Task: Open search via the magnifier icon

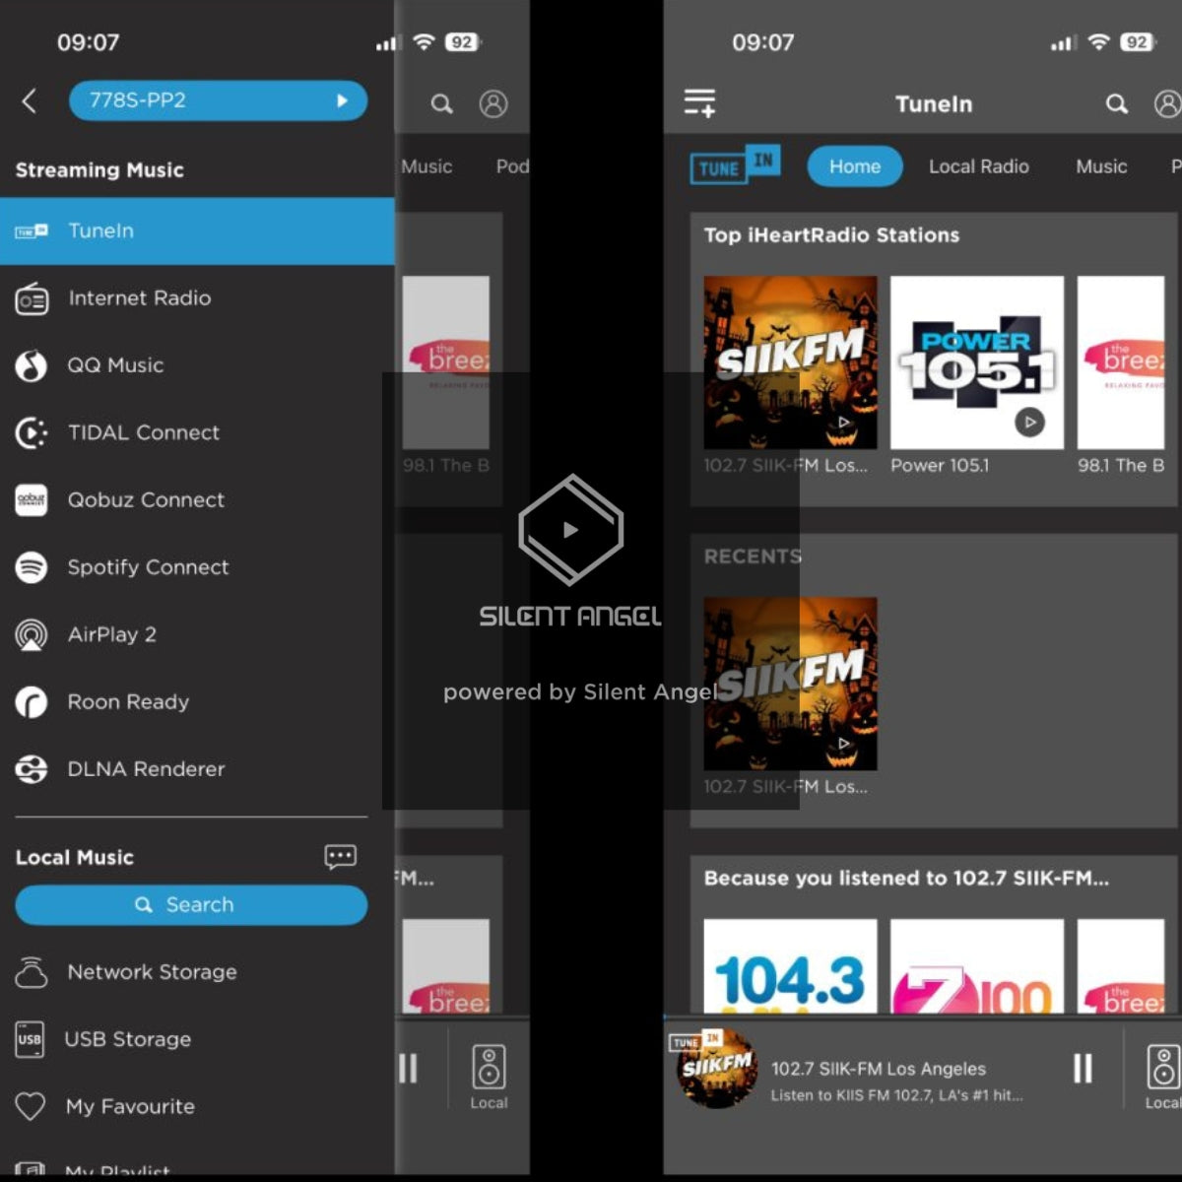Action: coord(1117,103)
